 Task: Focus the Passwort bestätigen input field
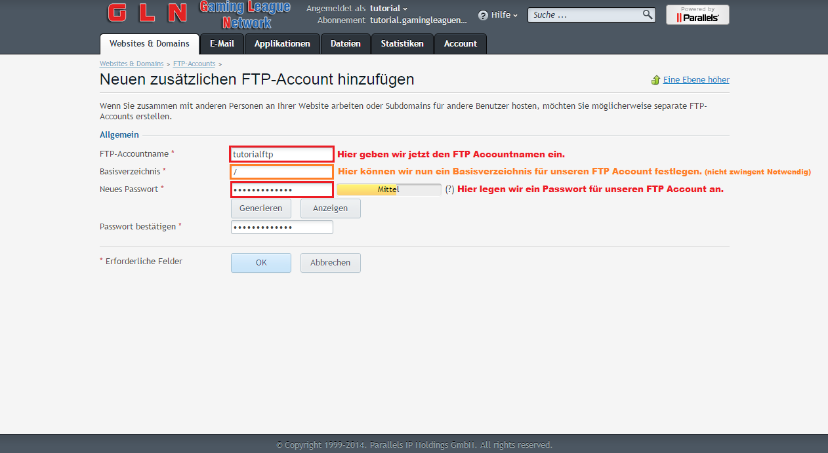tap(281, 227)
